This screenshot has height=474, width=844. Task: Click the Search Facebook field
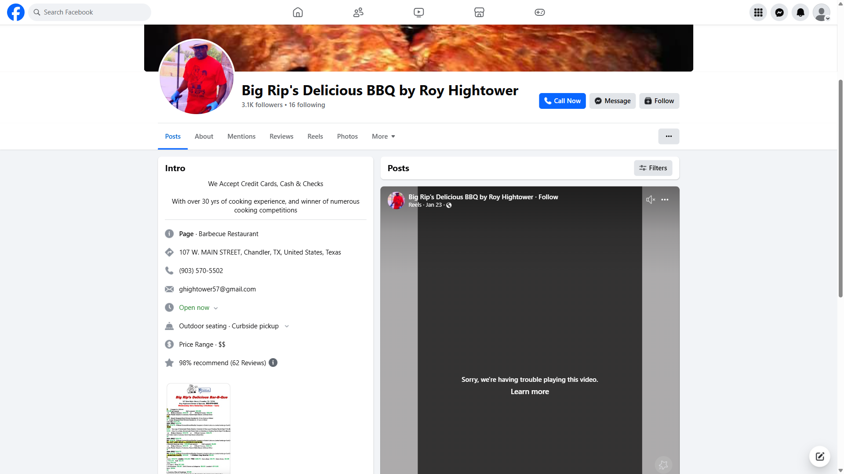[90, 12]
